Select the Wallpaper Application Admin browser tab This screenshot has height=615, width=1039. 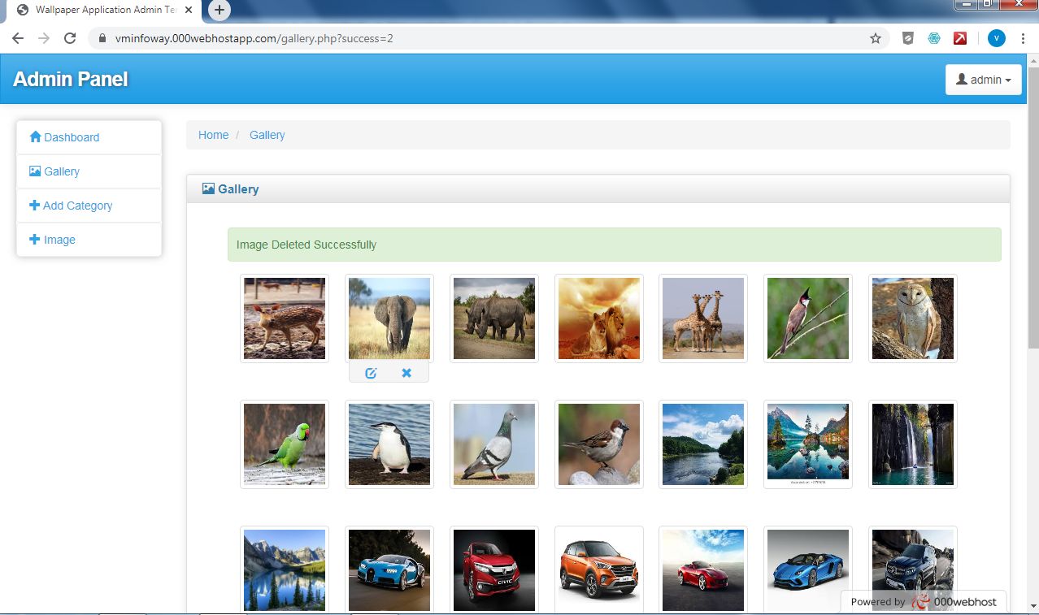click(x=103, y=11)
